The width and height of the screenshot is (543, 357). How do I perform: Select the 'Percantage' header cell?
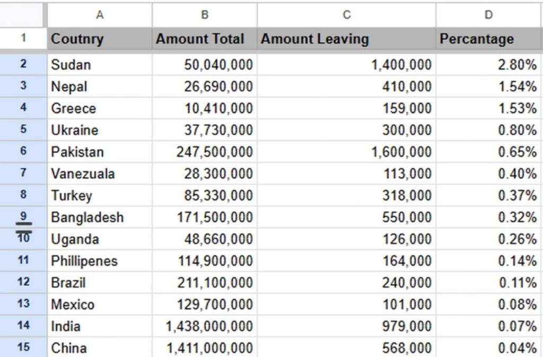(488, 39)
